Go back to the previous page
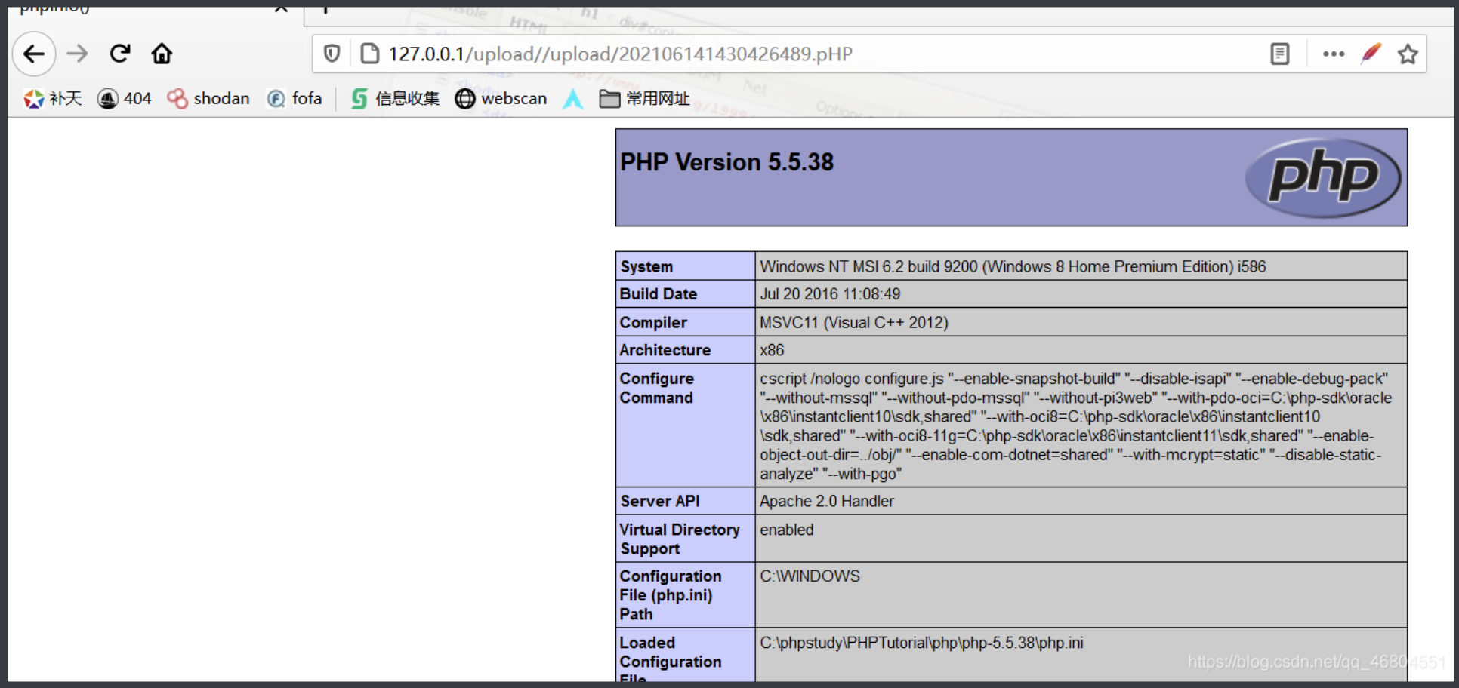The height and width of the screenshot is (688, 1459). coord(34,54)
